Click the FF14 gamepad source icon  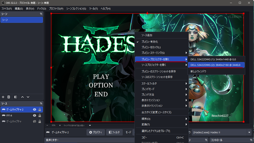pyautogui.click(x=3, y=115)
